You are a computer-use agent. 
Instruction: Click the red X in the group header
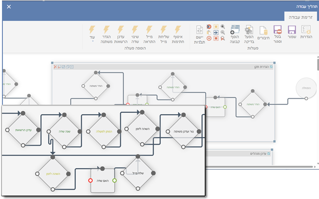[55, 66]
